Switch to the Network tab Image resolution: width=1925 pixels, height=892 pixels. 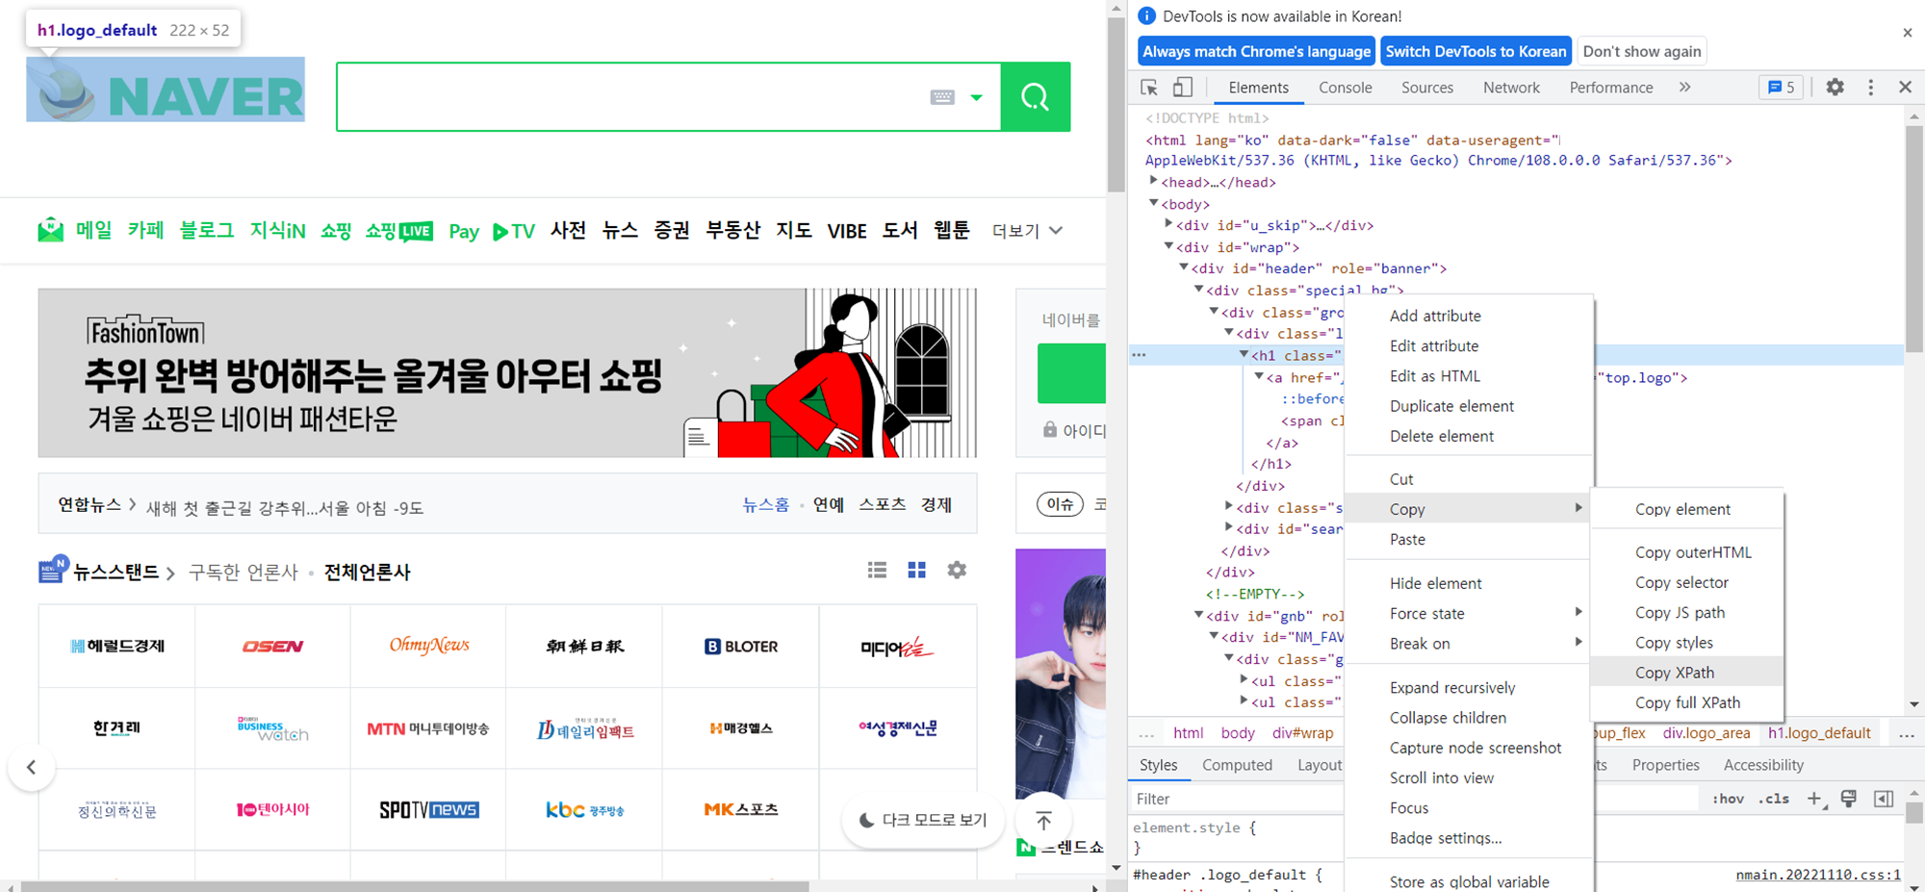click(1511, 88)
